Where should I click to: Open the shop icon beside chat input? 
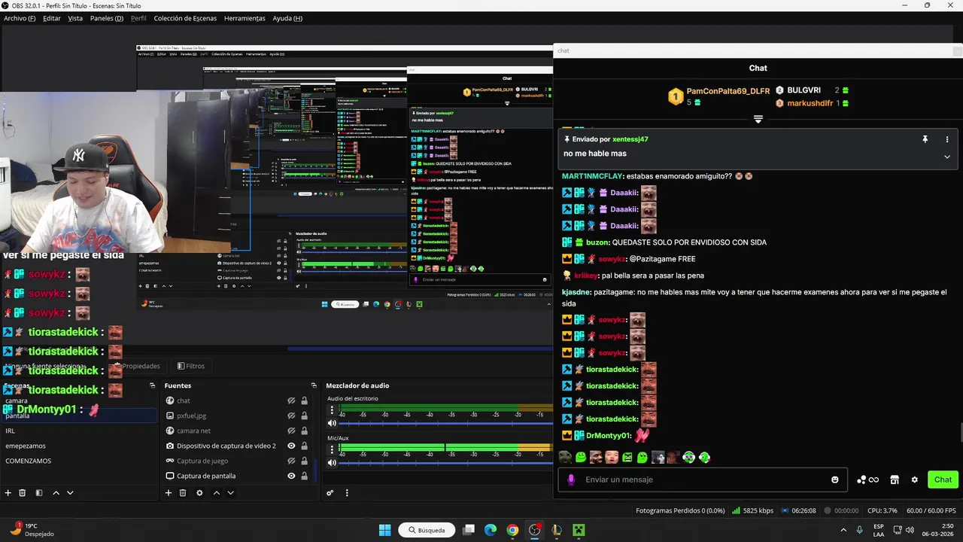coord(895,480)
